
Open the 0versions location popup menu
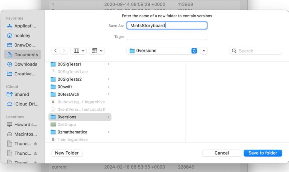coord(162,51)
